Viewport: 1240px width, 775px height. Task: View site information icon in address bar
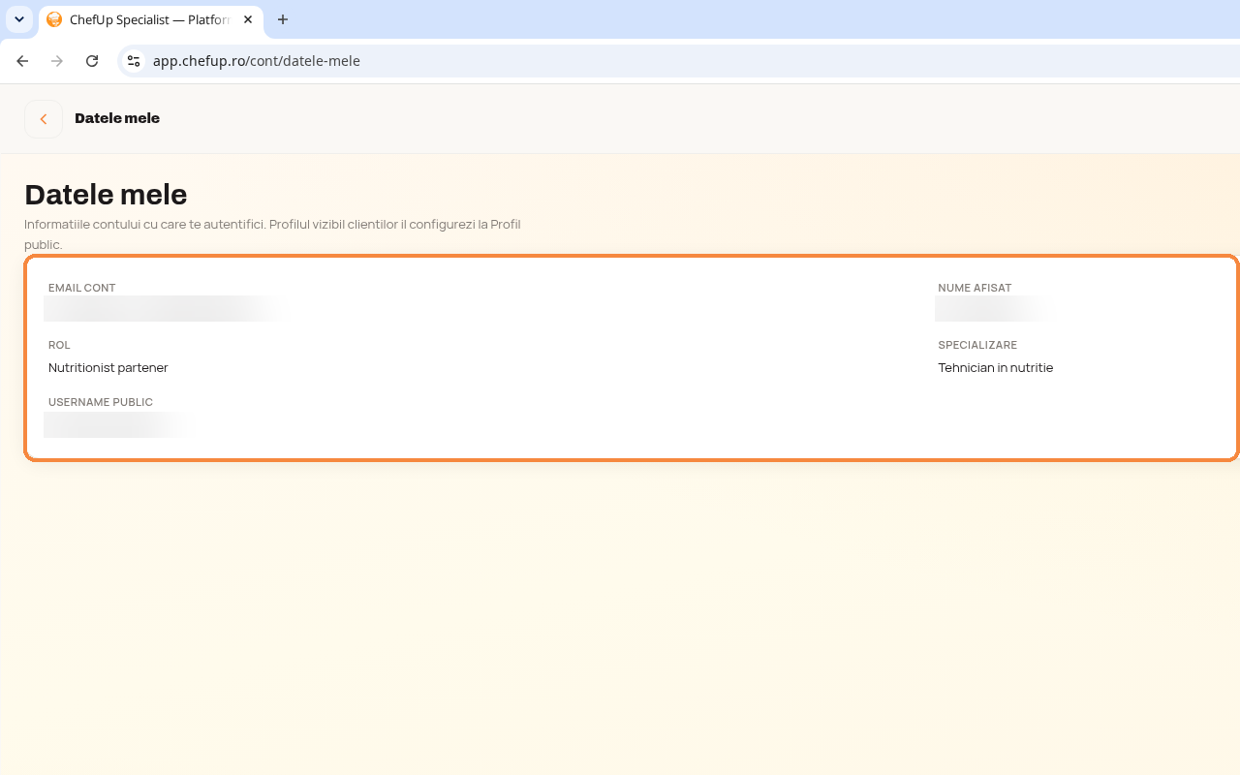point(134,61)
